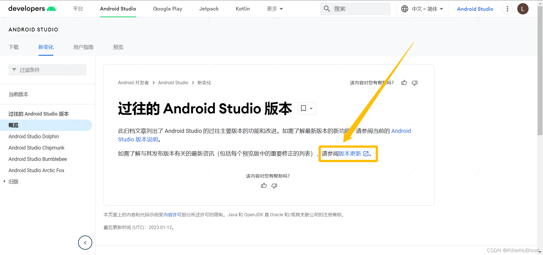
Task: Switch to the 新变化 tab
Action: coord(46,47)
